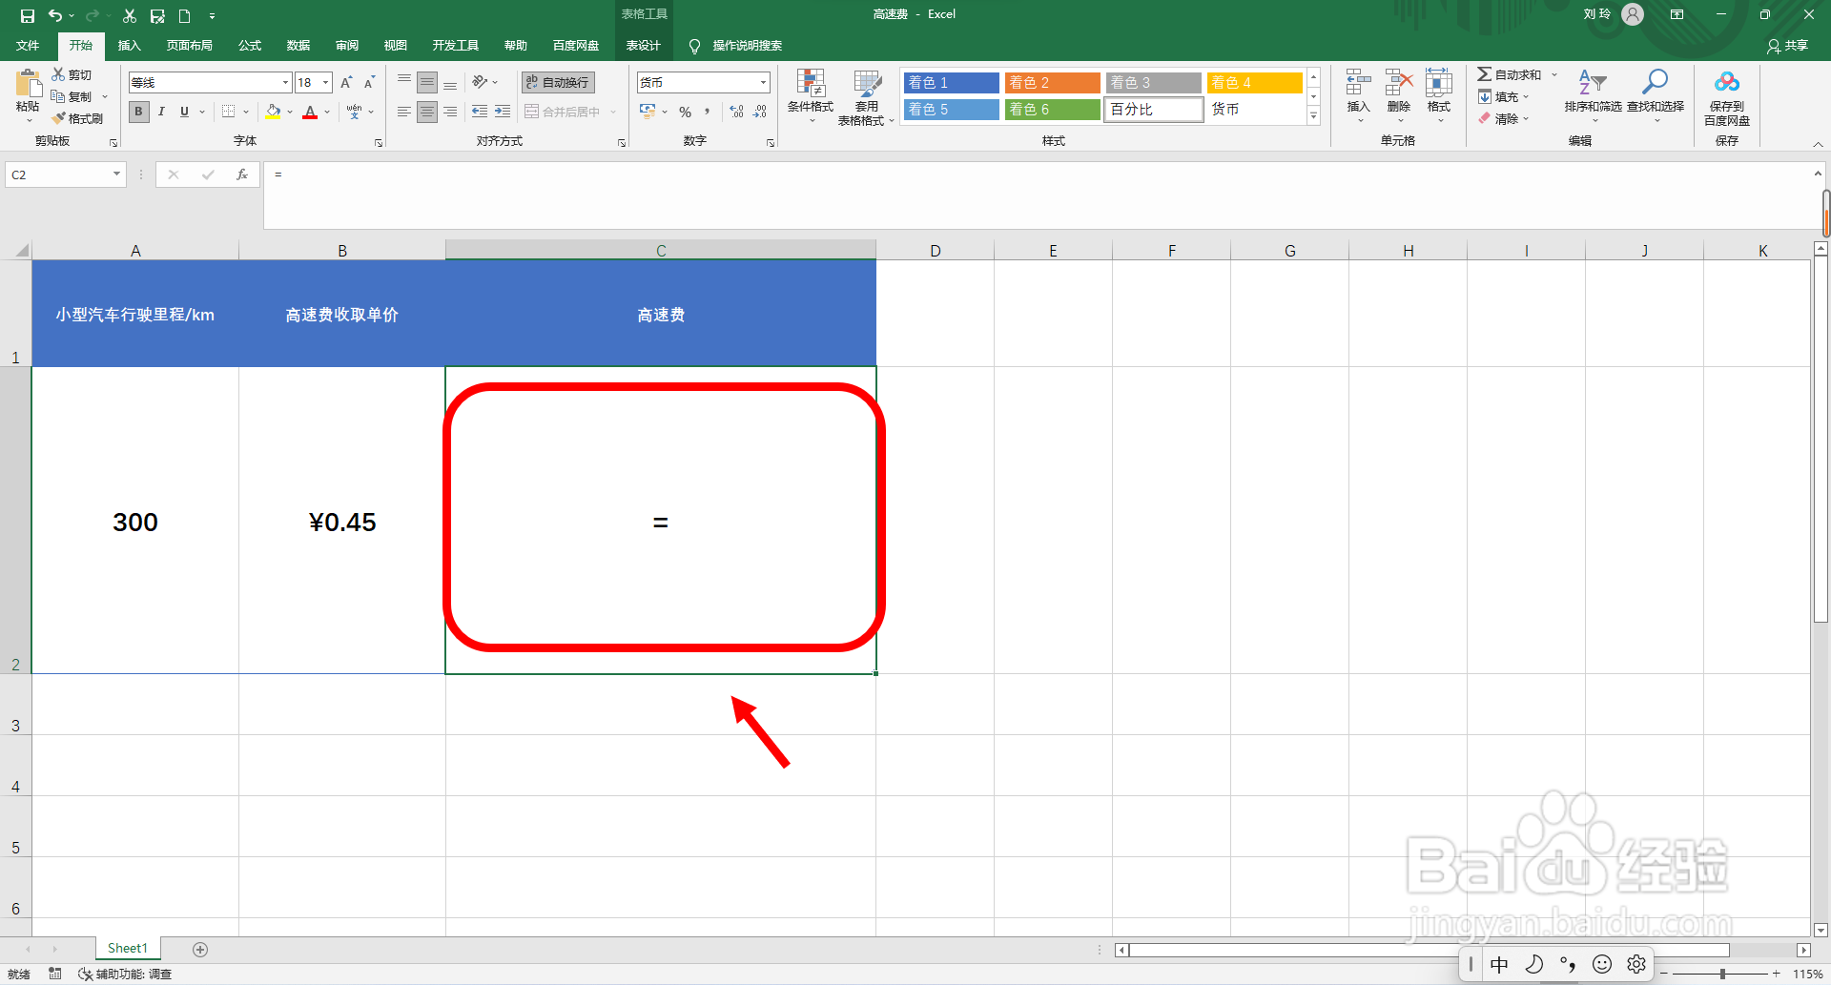The image size is (1831, 985).
Task: Switch to Insert (插入) tab
Action: point(129,46)
